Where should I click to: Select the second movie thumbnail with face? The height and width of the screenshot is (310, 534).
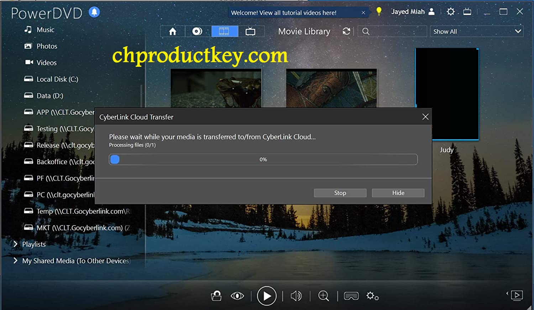point(331,88)
